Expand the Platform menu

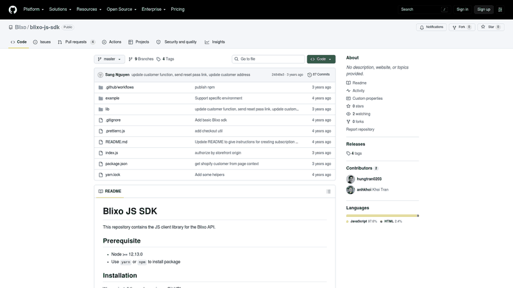pyautogui.click(x=33, y=10)
